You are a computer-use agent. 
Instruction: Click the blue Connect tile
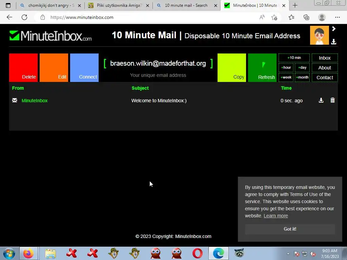84,68
